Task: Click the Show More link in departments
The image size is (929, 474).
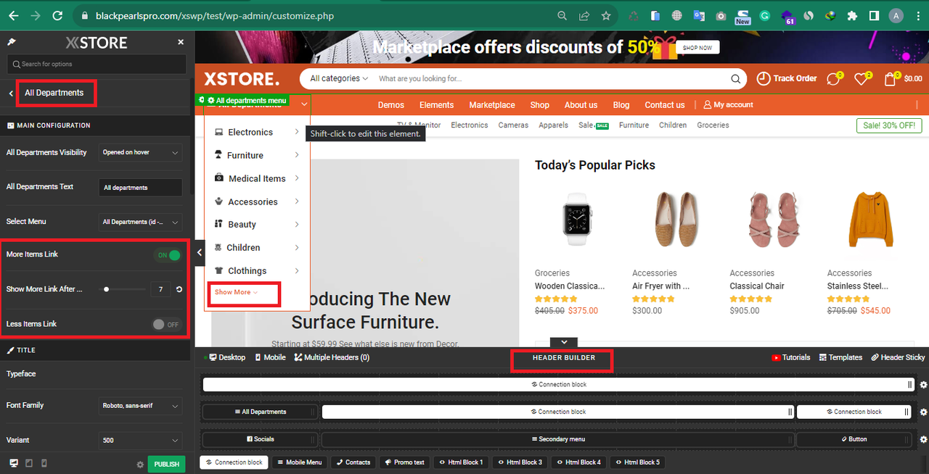Action: point(236,292)
